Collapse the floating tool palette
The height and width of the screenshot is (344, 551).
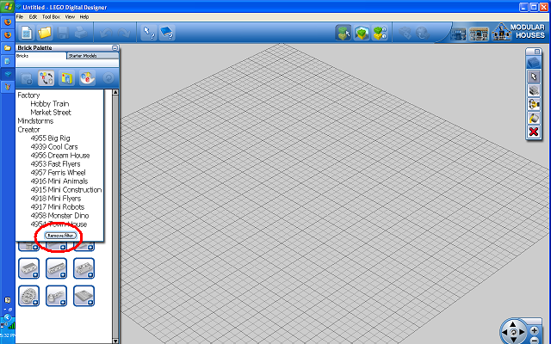coord(537,52)
